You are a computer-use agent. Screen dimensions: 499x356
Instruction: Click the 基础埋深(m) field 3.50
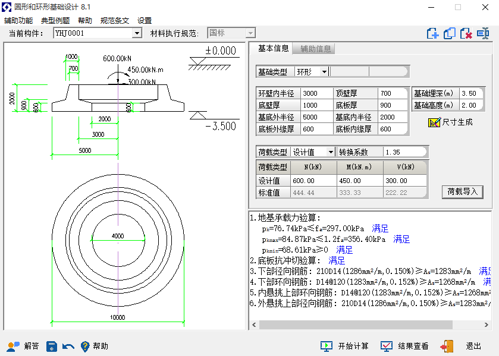coord(471,93)
